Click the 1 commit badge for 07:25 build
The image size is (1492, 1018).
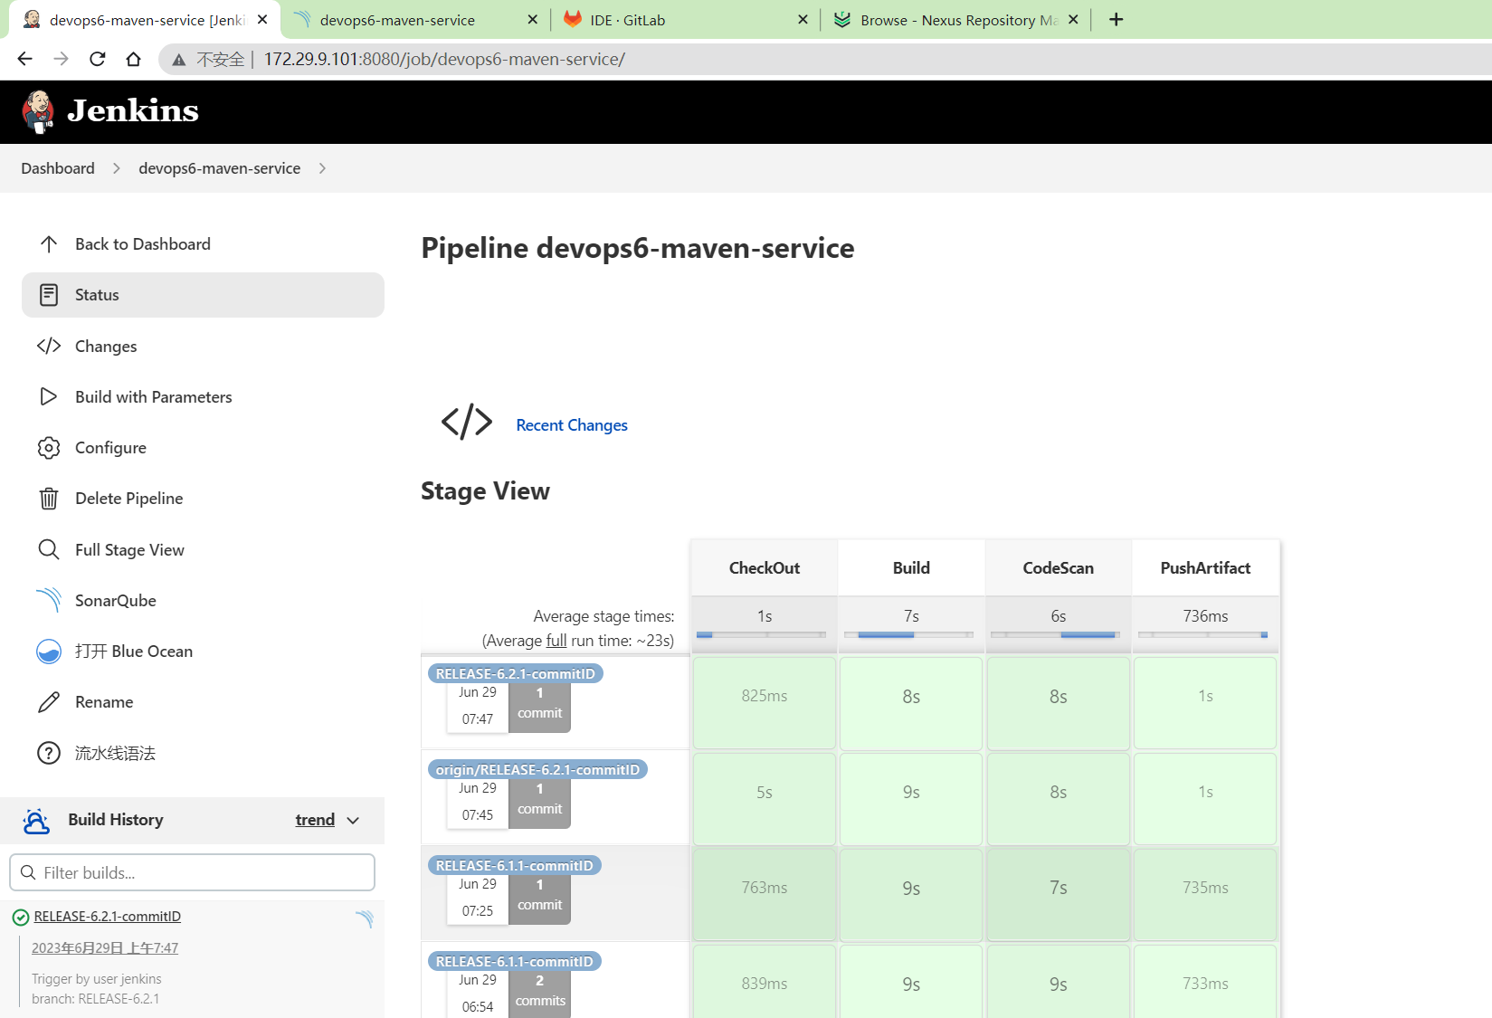[539, 896]
